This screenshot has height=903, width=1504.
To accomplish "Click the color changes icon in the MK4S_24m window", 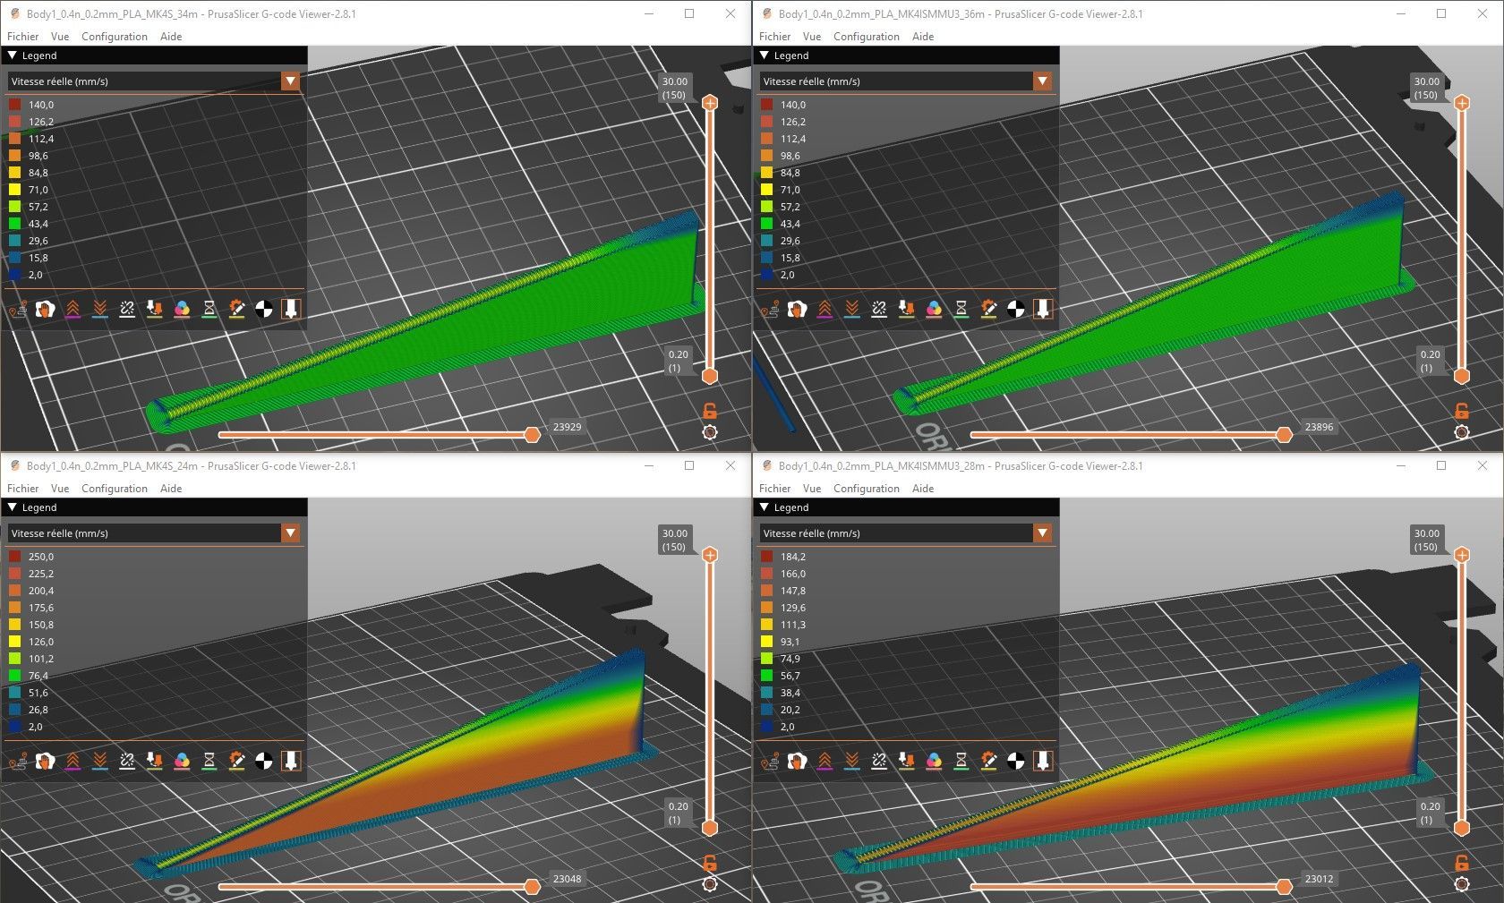I will (x=182, y=762).
